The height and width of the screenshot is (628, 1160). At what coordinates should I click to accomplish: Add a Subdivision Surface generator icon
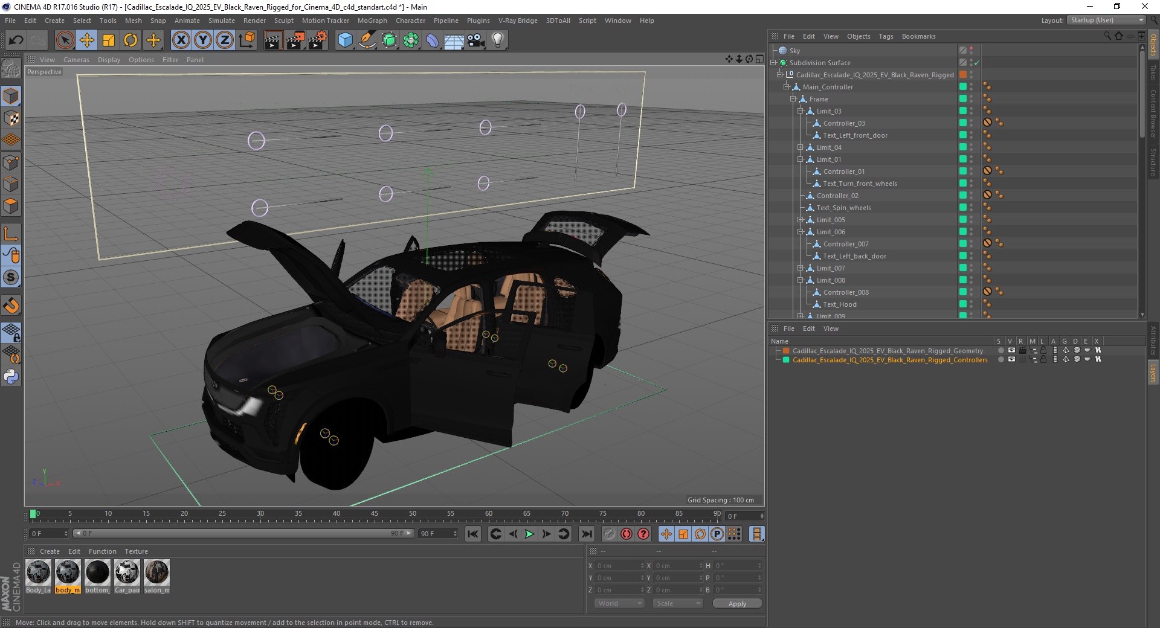[389, 40]
